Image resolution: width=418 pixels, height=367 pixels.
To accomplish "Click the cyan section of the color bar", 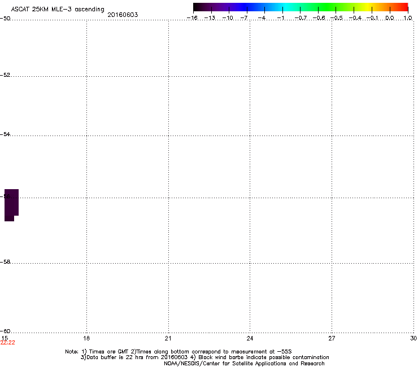I will point(286,7).
